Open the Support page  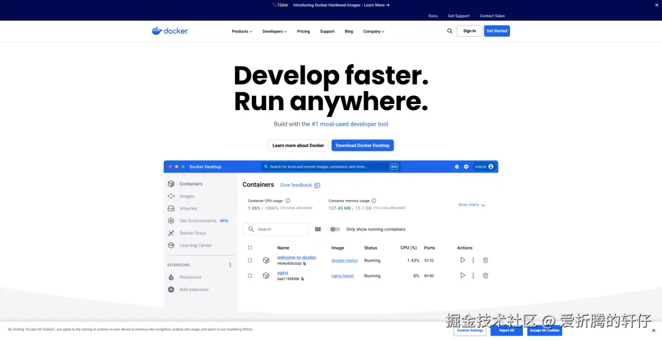coord(327,31)
